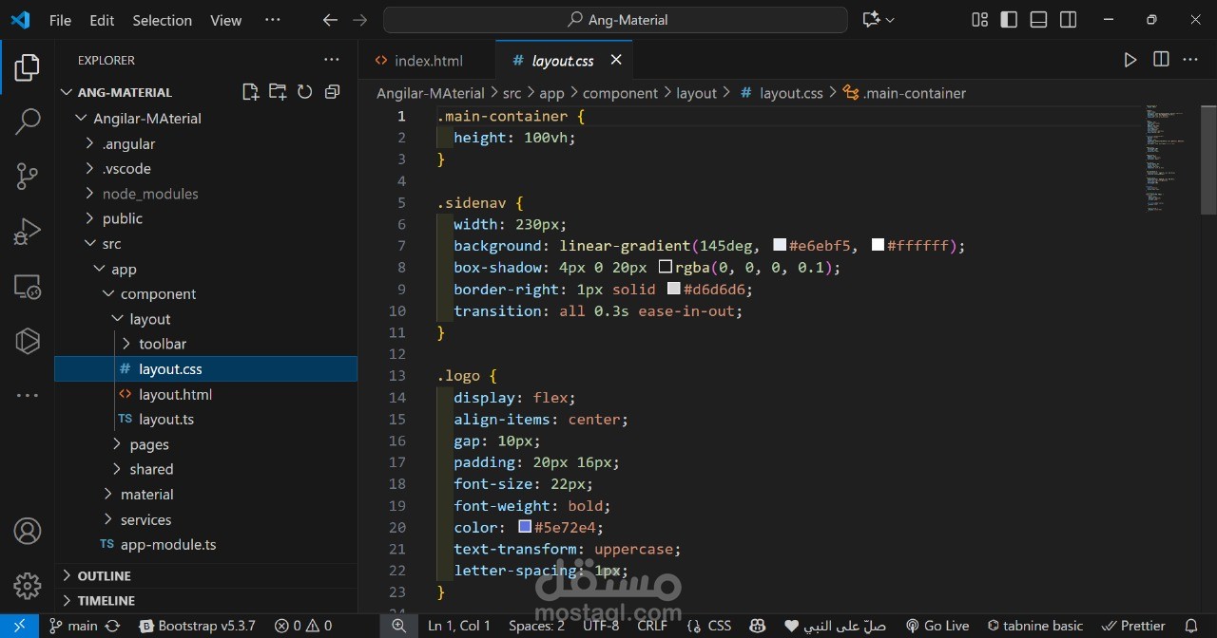This screenshot has width=1217, height=638.
Task: Customize layout from title bar
Action: (x=979, y=20)
